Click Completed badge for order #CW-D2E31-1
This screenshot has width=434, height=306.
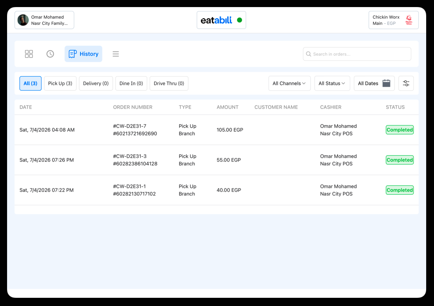400,190
